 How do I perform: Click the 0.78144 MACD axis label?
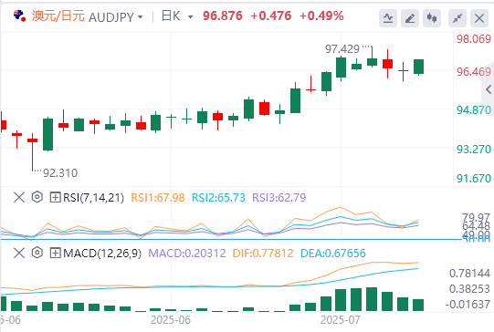coord(469,273)
